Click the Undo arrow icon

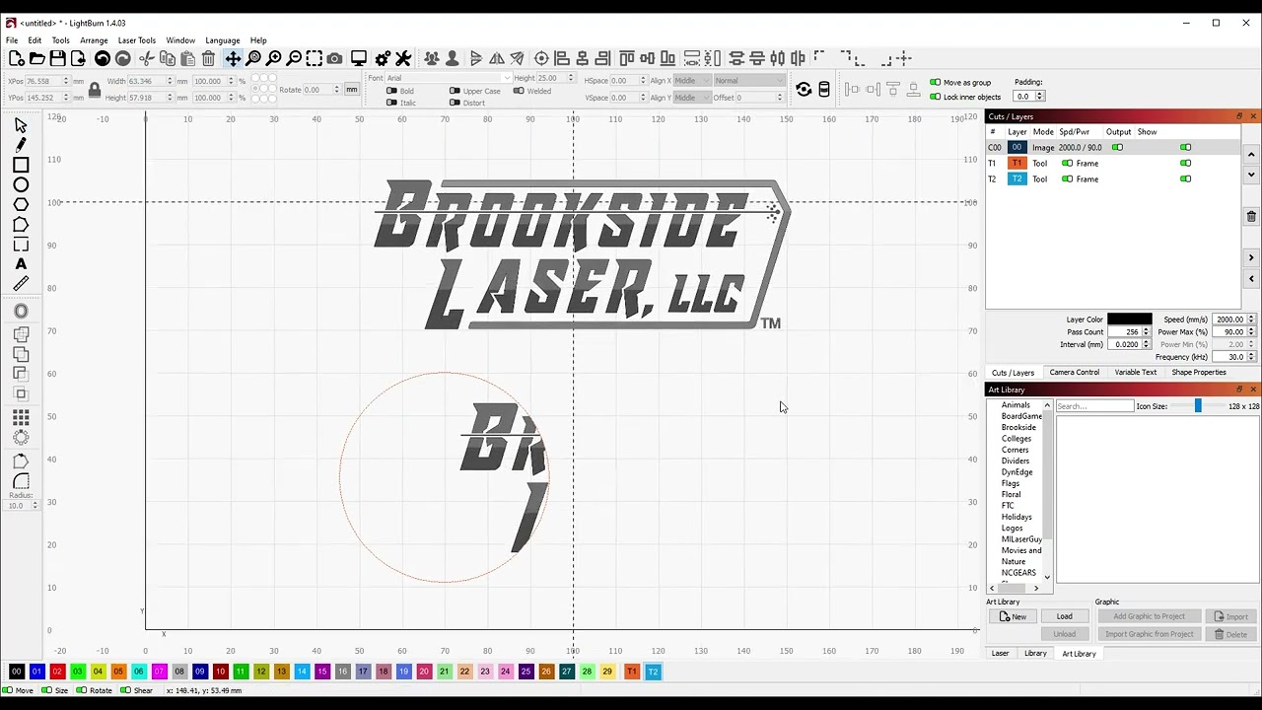[103, 59]
